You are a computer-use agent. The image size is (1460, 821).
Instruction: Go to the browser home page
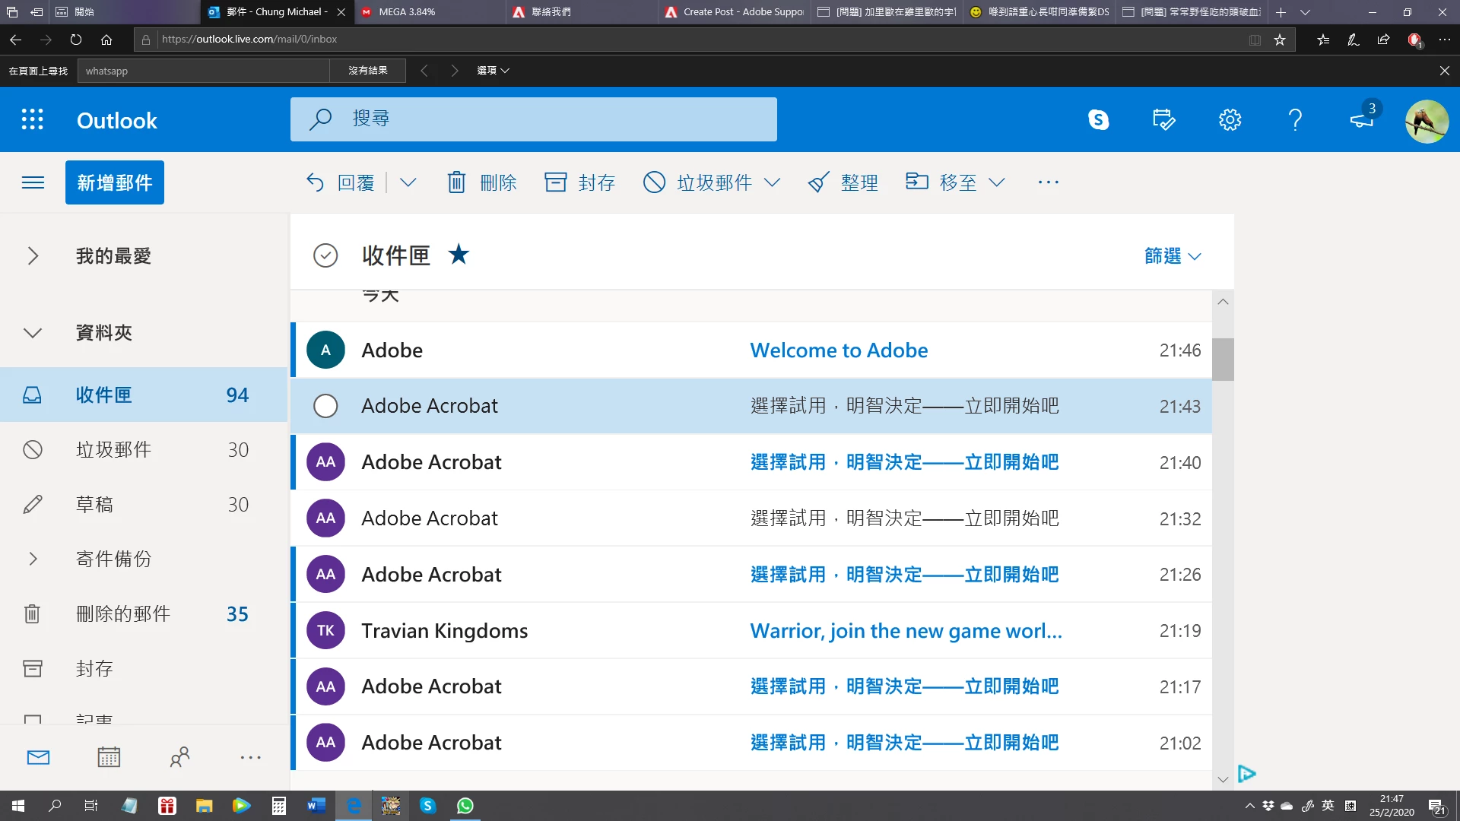click(106, 40)
